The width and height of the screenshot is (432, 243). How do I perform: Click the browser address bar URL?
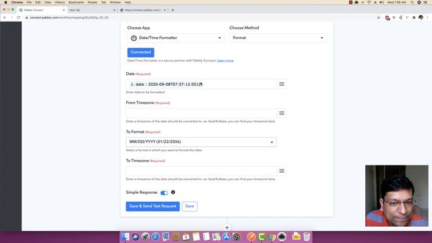click(x=69, y=18)
